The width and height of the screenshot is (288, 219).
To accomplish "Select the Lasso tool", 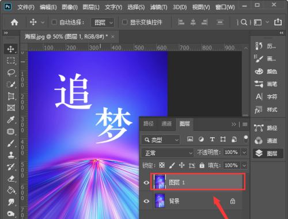I will 11,73.
